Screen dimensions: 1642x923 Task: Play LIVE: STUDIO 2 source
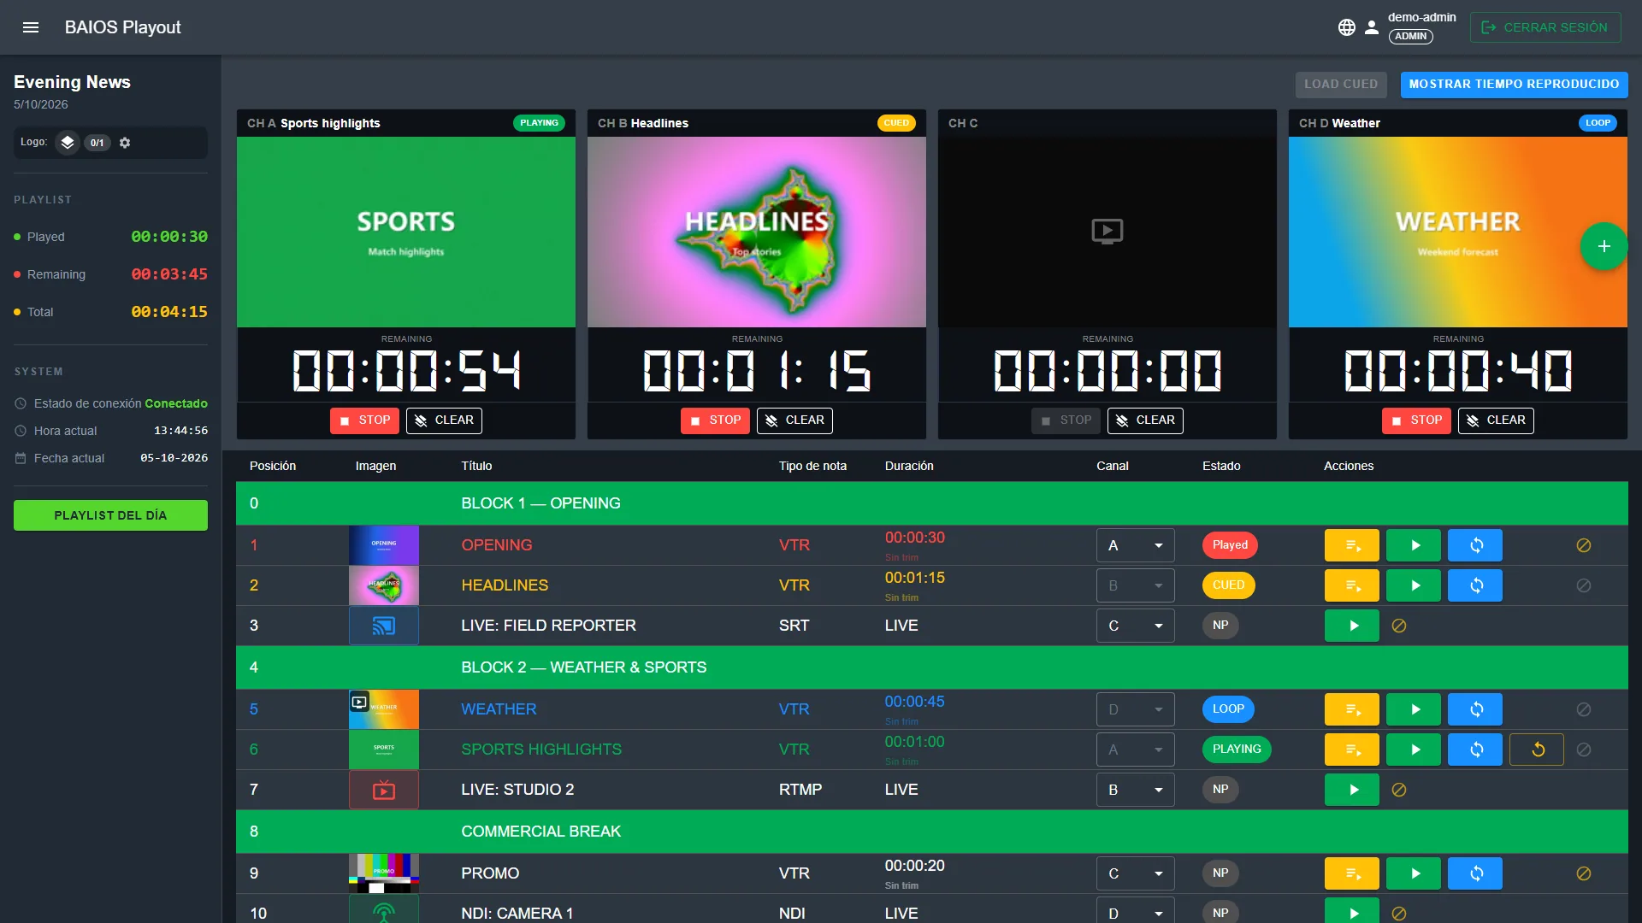coord(1351,790)
